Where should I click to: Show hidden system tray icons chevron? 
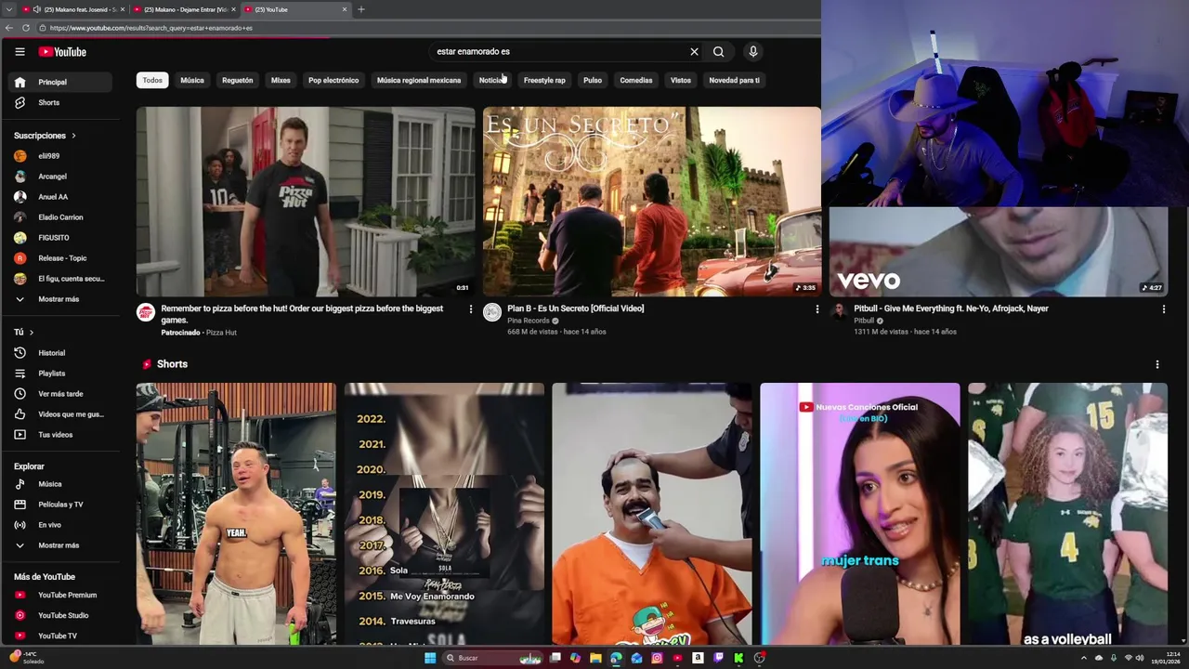point(1083,658)
